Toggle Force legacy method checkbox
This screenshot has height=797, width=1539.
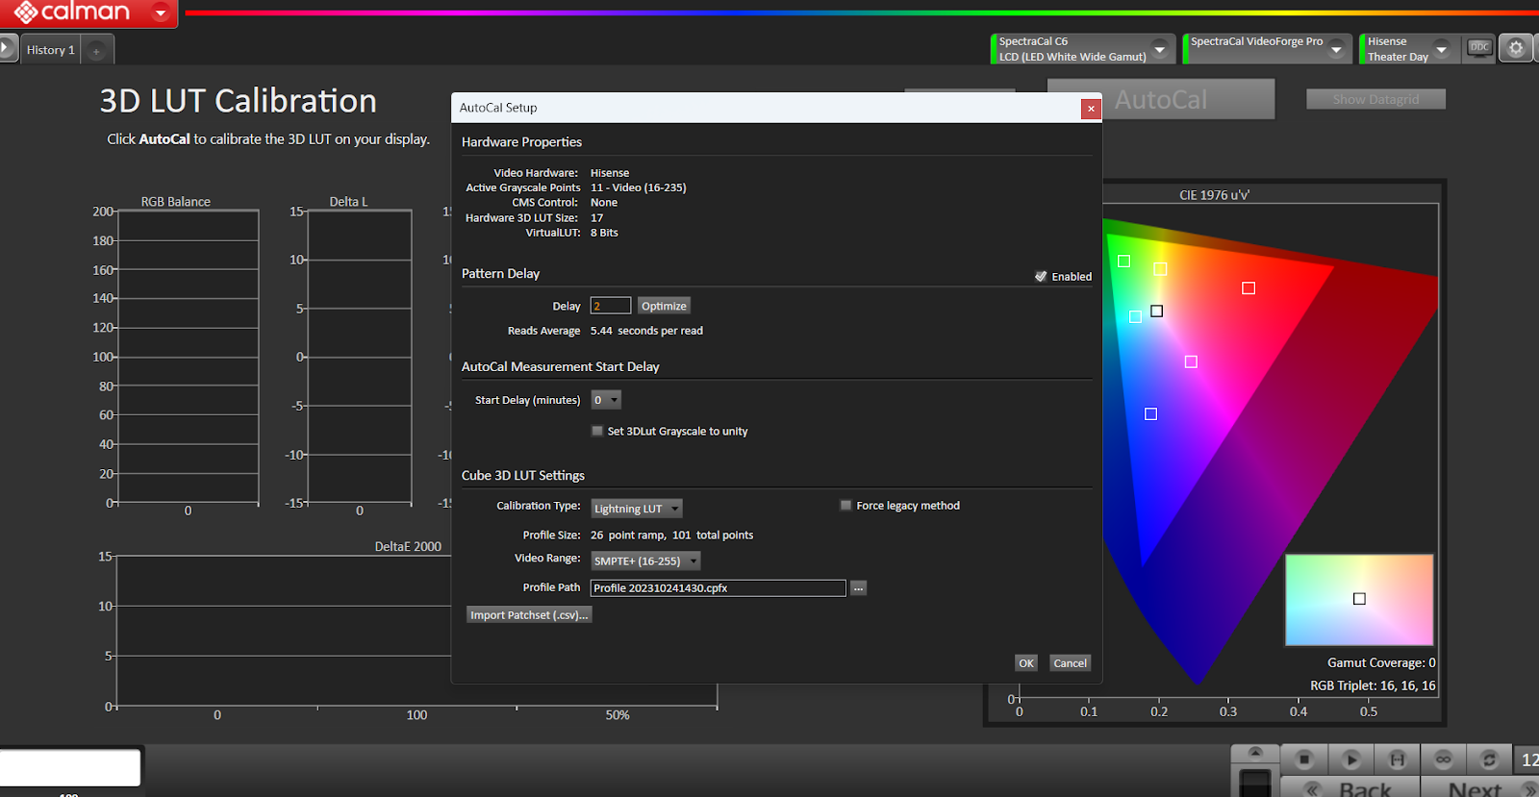pos(845,505)
